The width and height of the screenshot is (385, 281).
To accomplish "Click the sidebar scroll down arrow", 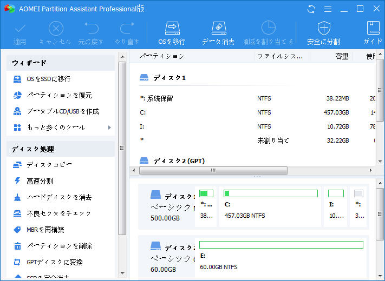I will tap(122, 273).
